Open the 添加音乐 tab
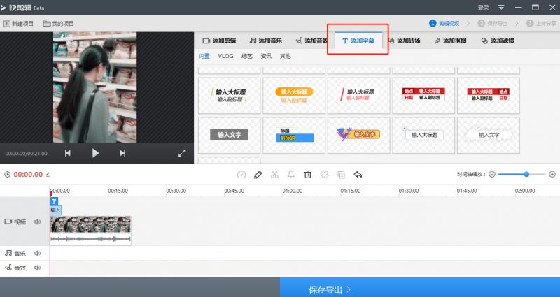This screenshot has height=297, width=560. [266, 41]
